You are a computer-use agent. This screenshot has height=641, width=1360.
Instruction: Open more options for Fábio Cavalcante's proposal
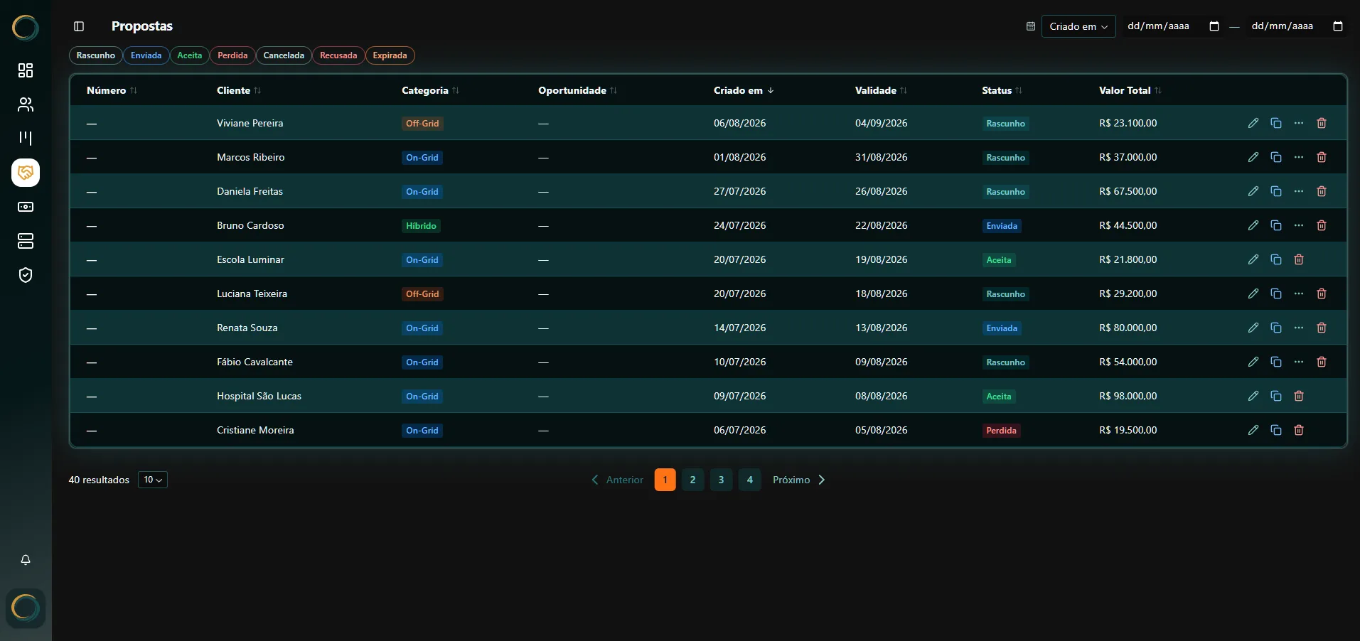[1299, 362]
